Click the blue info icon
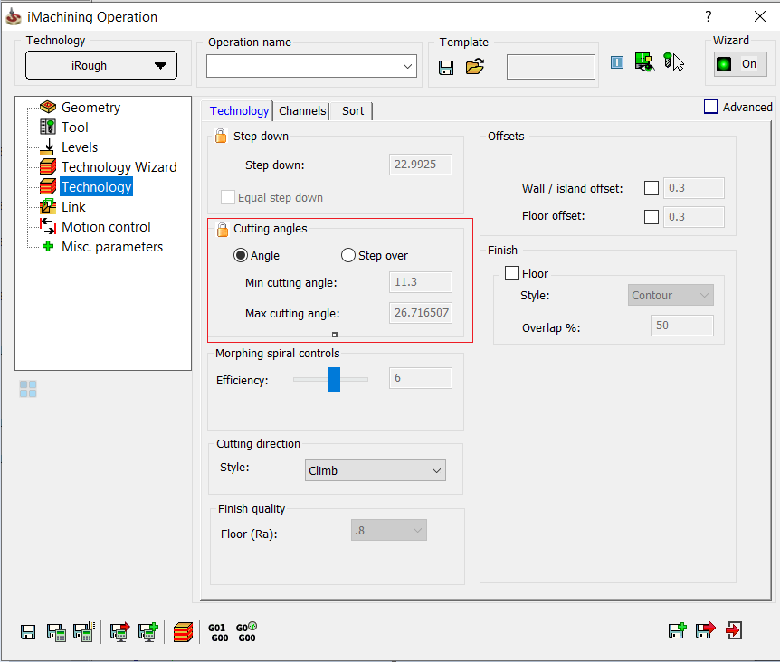780x662 pixels. 617,62
